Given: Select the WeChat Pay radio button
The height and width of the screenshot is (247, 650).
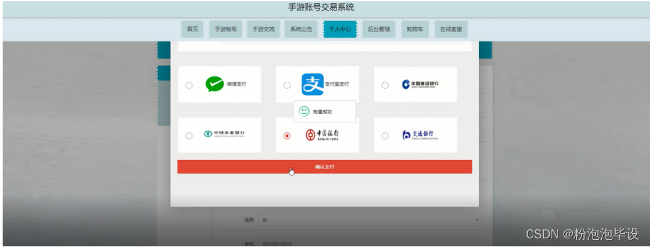Looking at the screenshot, I should pos(189,85).
